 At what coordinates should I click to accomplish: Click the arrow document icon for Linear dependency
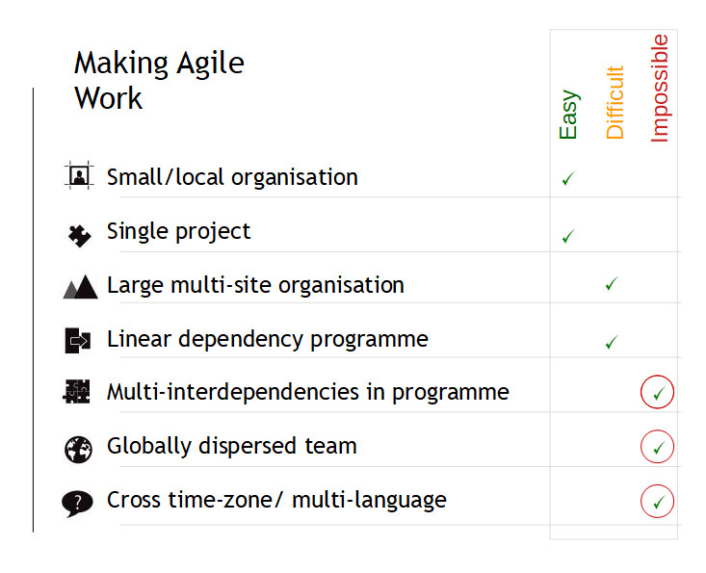(78, 341)
